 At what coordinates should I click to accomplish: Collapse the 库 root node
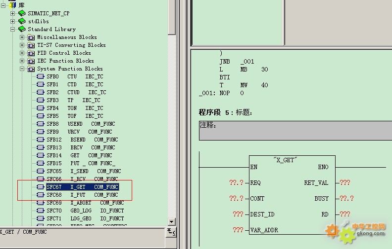pyautogui.click(x=3, y=5)
